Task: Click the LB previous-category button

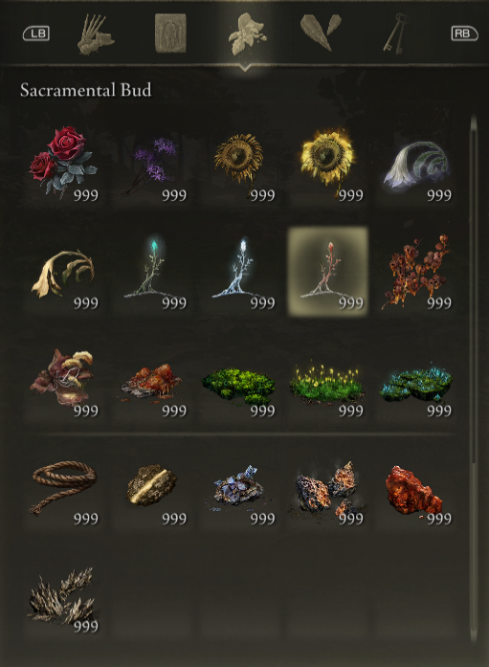Action: pyautogui.click(x=36, y=33)
